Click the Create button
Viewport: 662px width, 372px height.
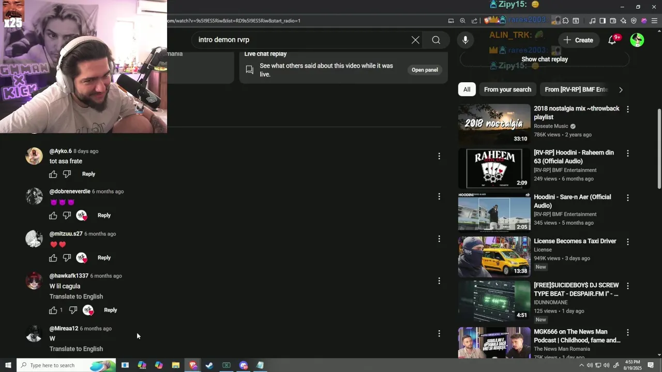[x=578, y=40]
